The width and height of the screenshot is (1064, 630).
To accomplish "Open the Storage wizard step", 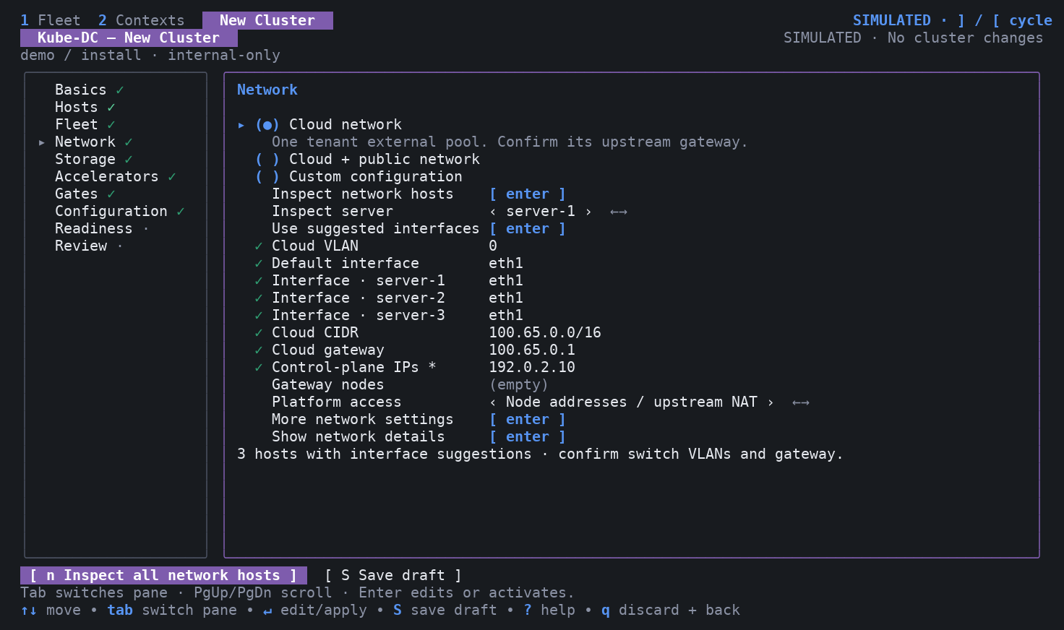I will [x=94, y=159].
